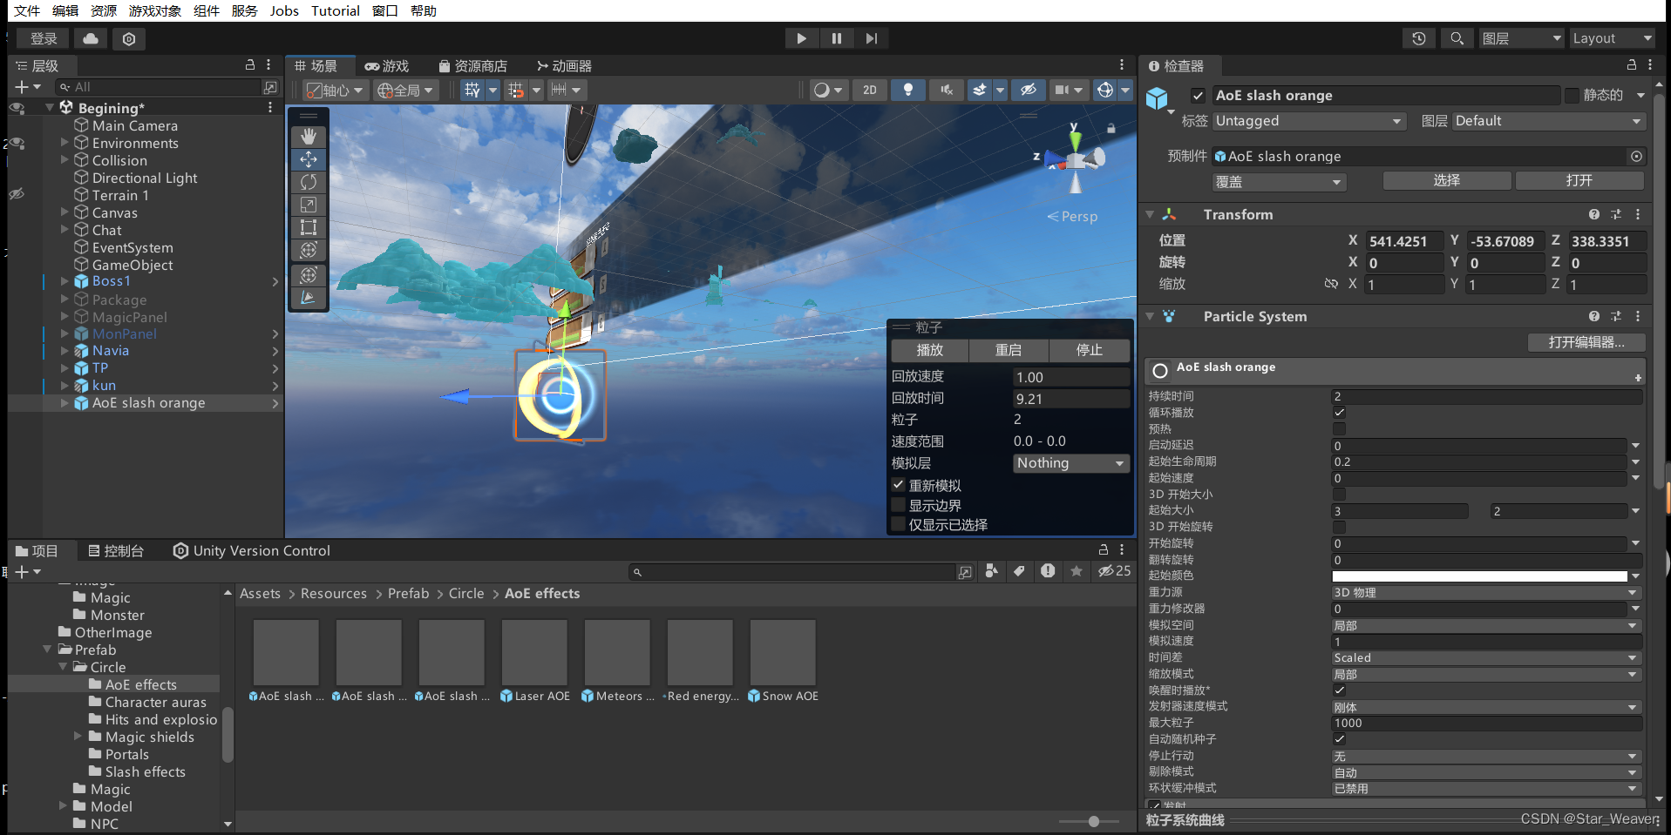Switch to the 资源商店 tab
Viewport: 1671px width, 835px height.
[472, 66]
